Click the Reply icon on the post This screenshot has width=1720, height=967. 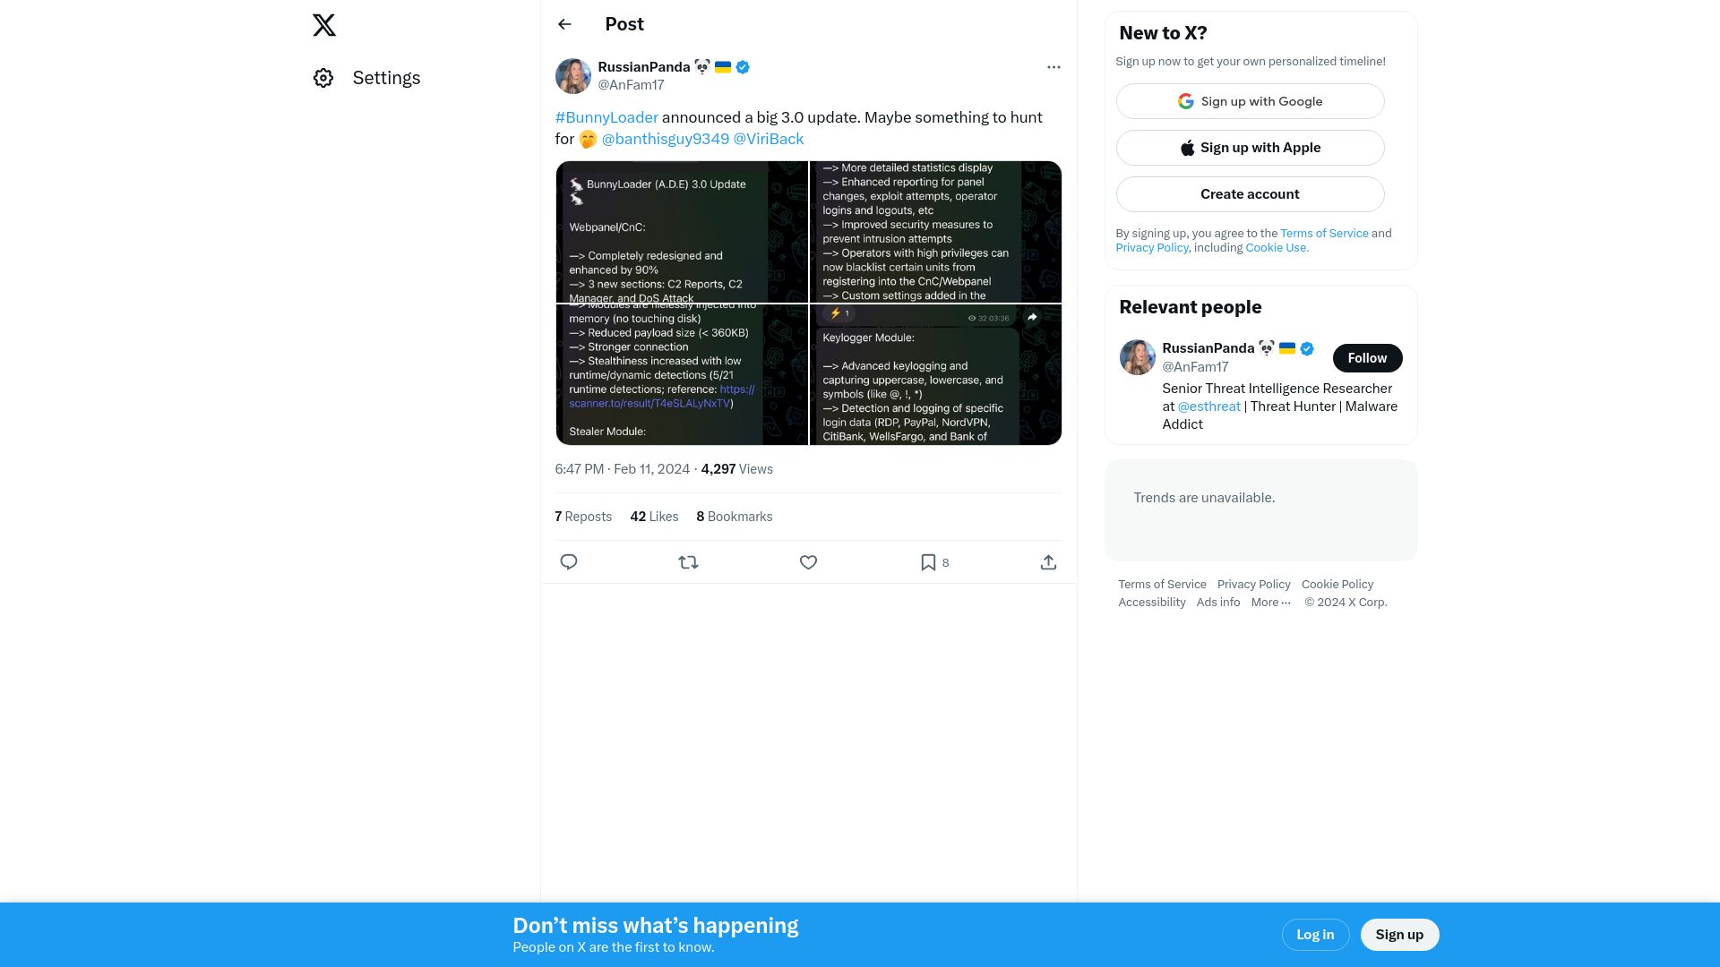point(568,562)
